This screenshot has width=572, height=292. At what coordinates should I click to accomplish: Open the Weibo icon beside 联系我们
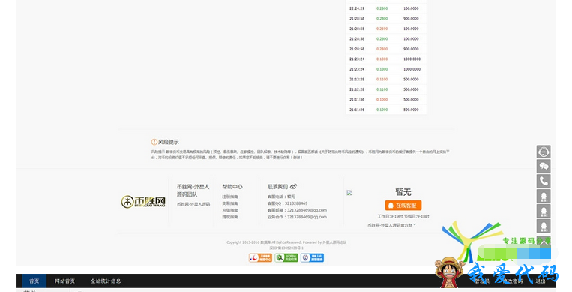(x=294, y=186)
